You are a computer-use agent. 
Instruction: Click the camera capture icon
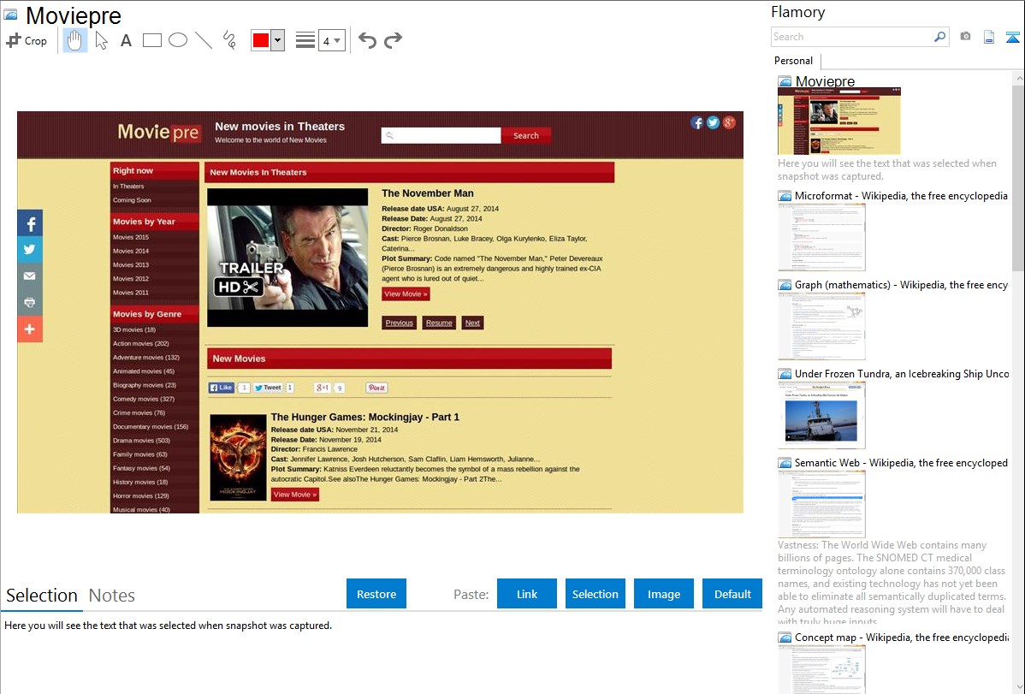tap(965, 37)
